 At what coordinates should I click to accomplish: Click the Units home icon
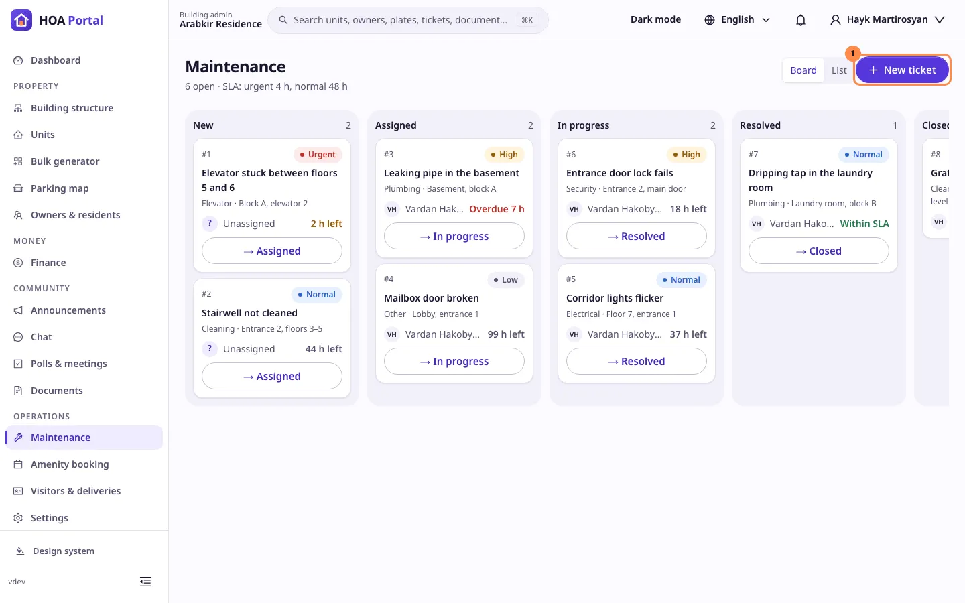[18, 135]
